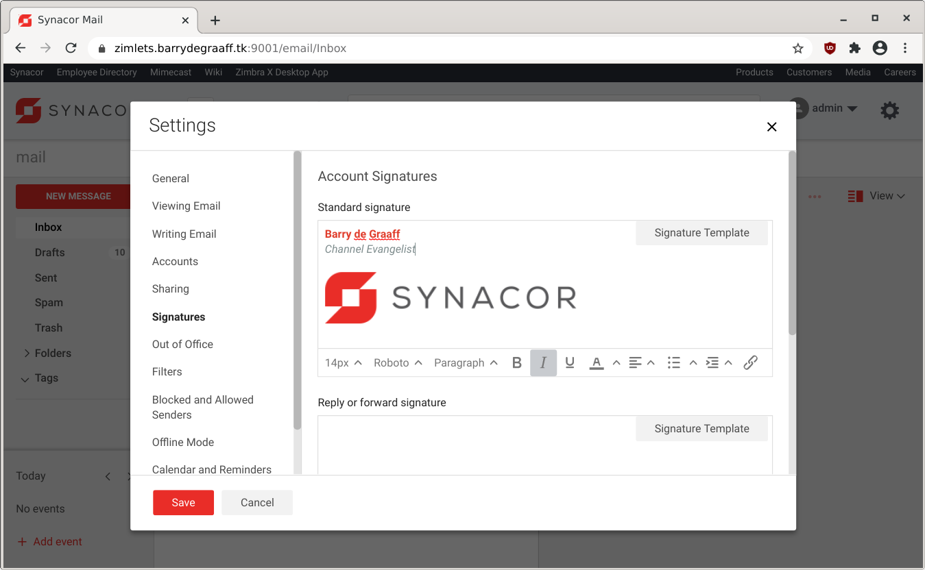Collapse the Tags section
Image resolution: width=925 pixels, height=570 pixels.
point(25,379)
